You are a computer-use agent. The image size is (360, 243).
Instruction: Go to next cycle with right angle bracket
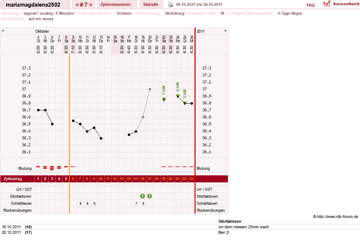91,5
